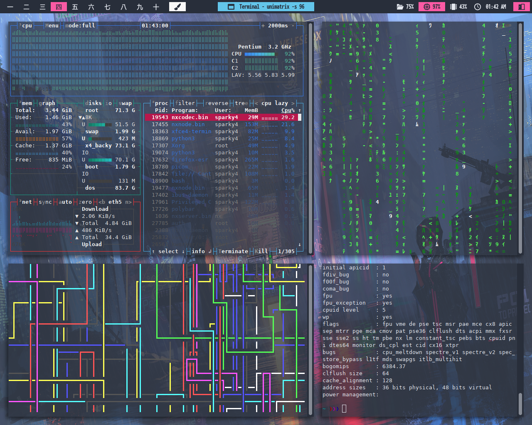Viewport: 532px width, 425px height.
Task: Switch to next network interface after eth5
Action: 128,202
